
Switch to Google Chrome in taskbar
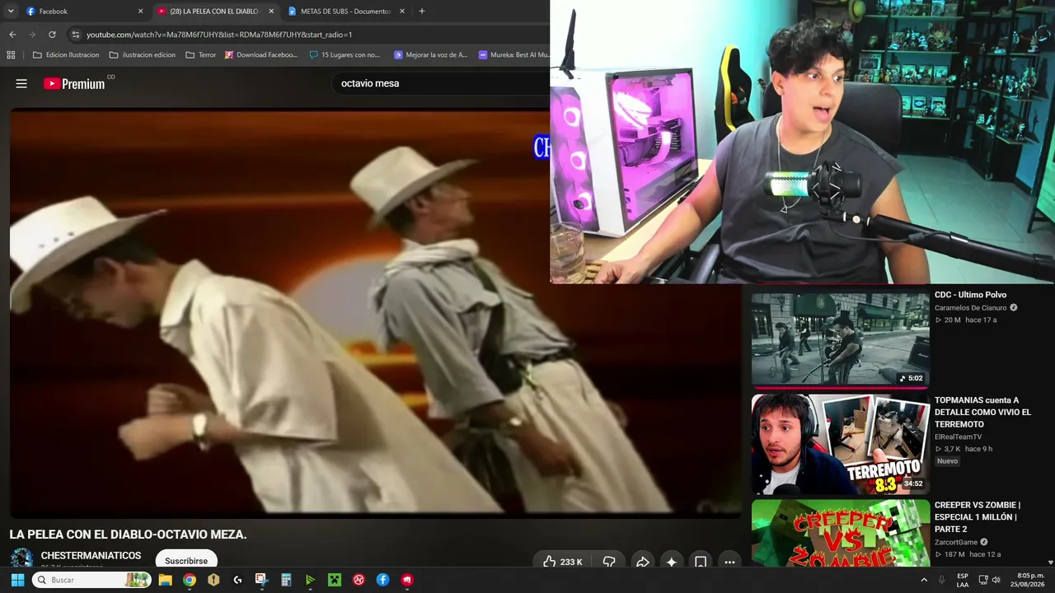(x=190, y=580)
